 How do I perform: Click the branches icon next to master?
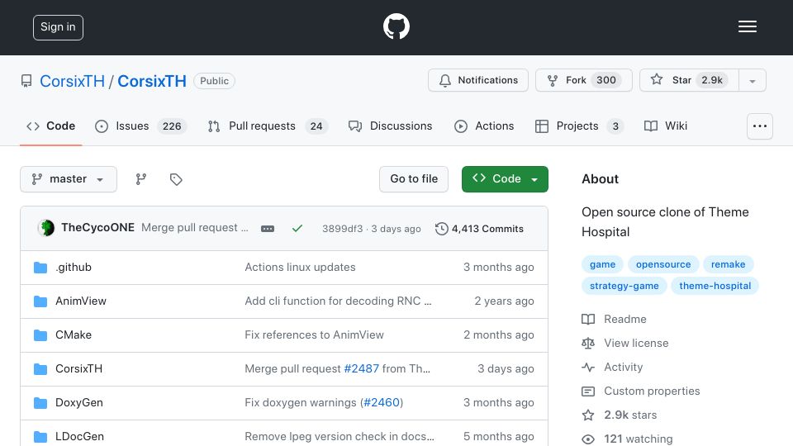pyautogui.click(x=141, y=179)
